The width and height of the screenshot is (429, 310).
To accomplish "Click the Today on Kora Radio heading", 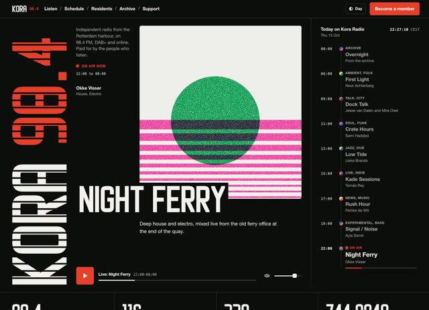I will tap(343, 29).
